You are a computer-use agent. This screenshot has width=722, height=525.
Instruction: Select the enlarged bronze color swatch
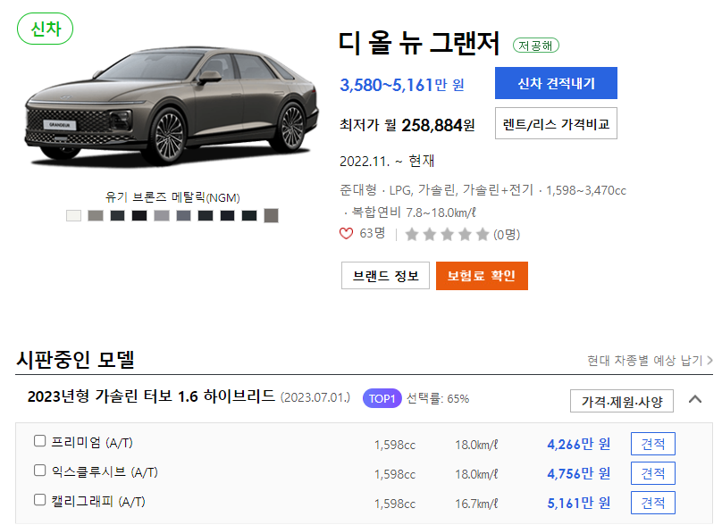tap(271, 215)
